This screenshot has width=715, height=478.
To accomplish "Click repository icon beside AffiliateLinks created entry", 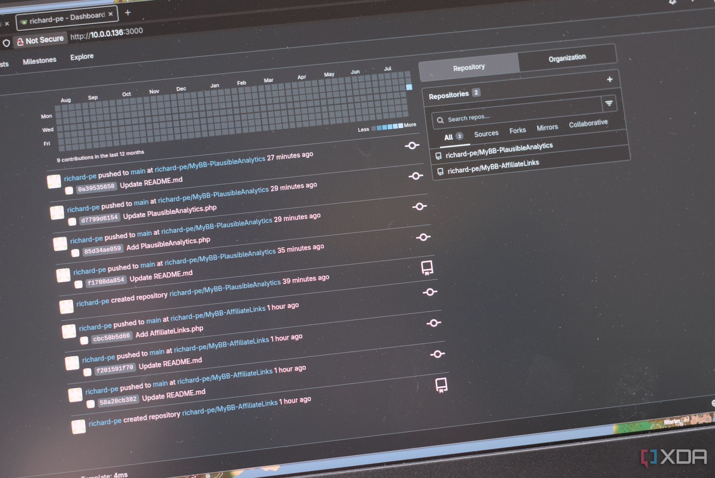I will [x=441, y=385].
